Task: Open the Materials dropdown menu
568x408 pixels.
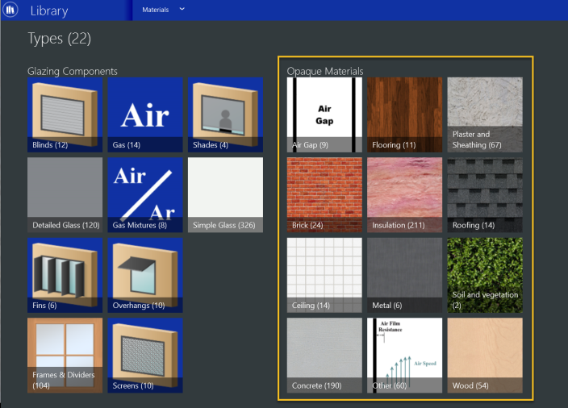Action: (163, 10)
